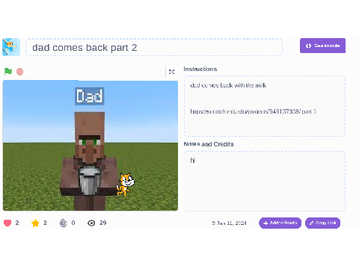Click the eye views count icon

point(91,223)
